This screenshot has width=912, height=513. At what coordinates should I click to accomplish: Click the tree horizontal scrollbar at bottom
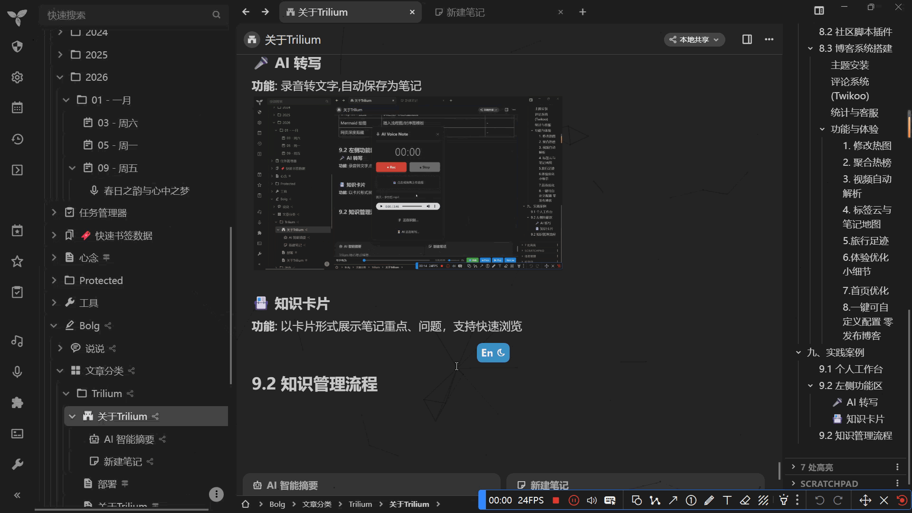point(122,509)
